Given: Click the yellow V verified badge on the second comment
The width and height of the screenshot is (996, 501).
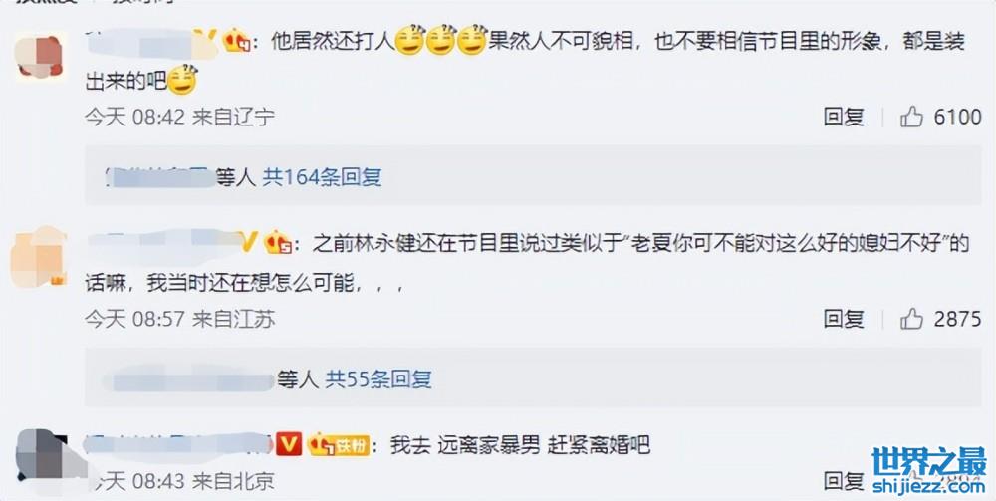Looking at the screenshot, I should coord(248,243).
